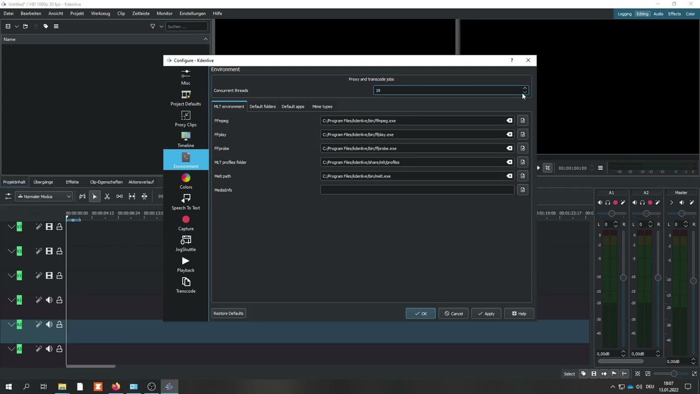This screenshot has height=394, width=700.
Task: Activate the selection arrow tool in timeline
Action: click(95, 196)
